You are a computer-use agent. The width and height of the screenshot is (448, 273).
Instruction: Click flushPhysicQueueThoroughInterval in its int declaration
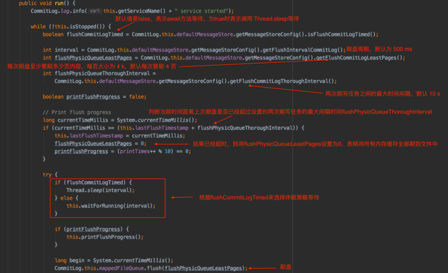(x=102, y=73)
